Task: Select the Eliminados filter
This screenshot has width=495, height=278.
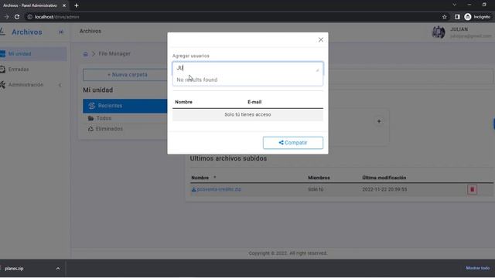Action: [109, 129]
